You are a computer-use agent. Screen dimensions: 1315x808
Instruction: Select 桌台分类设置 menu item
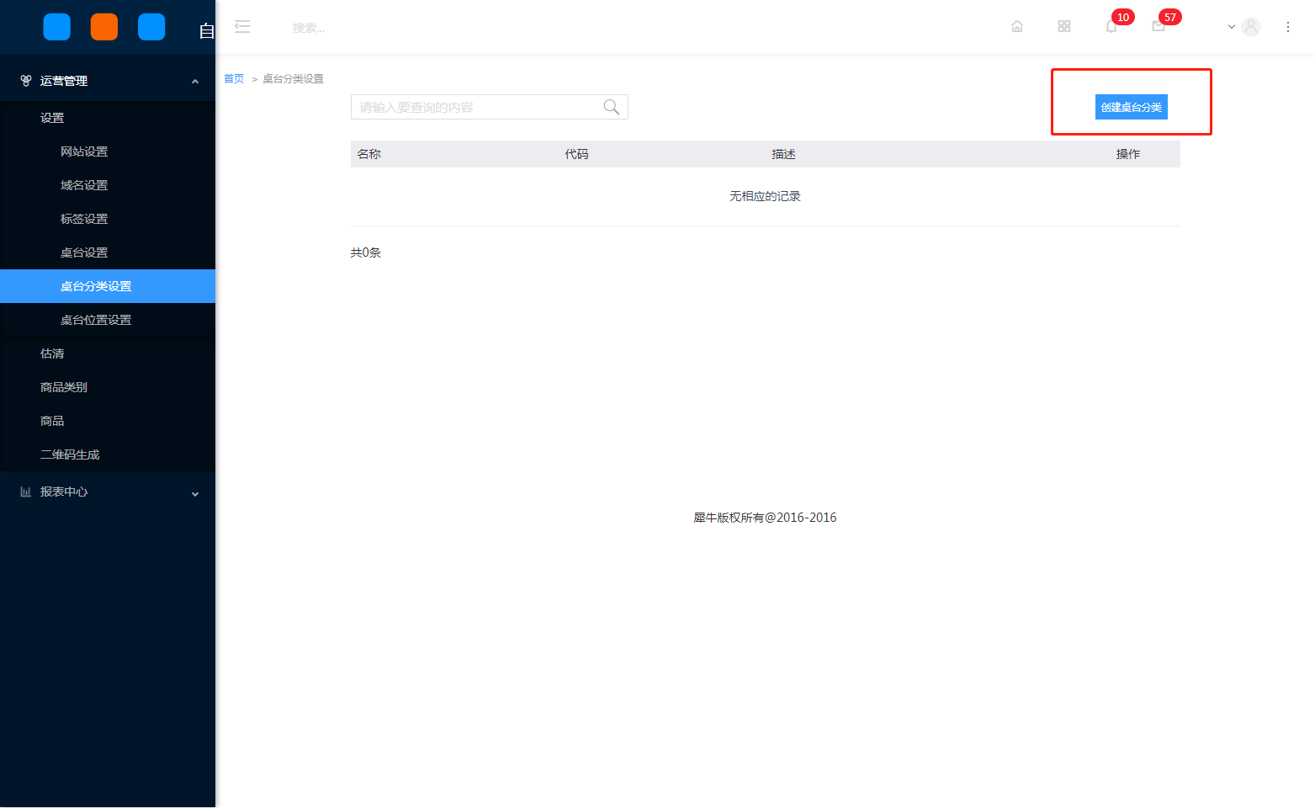pyautogui.click(x=108, y=286)
